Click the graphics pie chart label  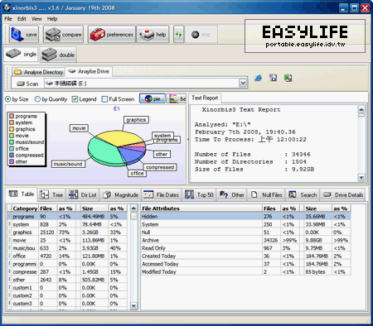[x=136, y=120]
